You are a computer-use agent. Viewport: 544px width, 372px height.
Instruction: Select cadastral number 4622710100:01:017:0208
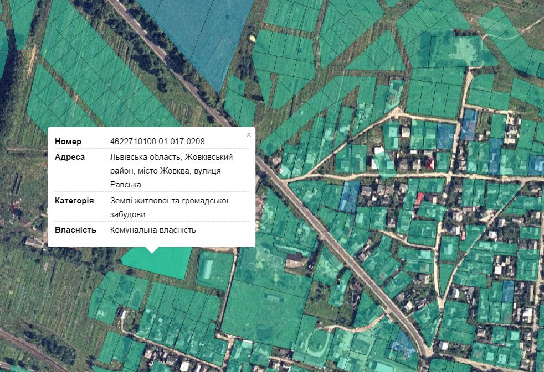157,142
